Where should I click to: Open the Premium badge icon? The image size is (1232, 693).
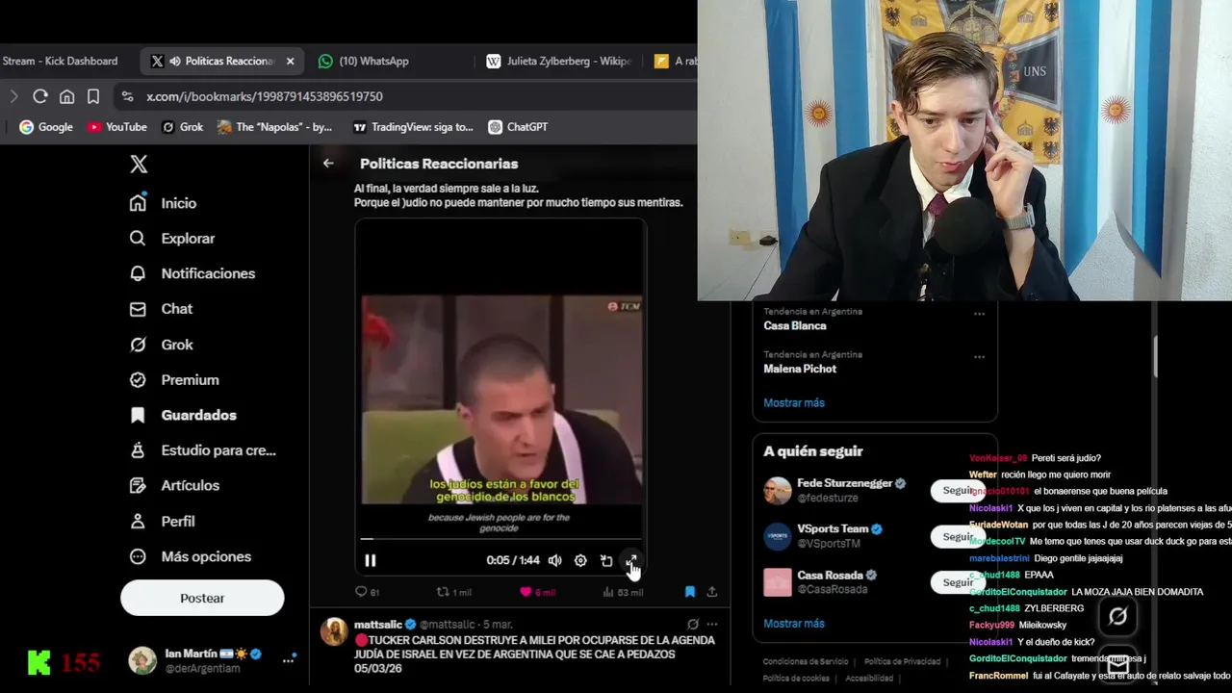click(138, 379)
